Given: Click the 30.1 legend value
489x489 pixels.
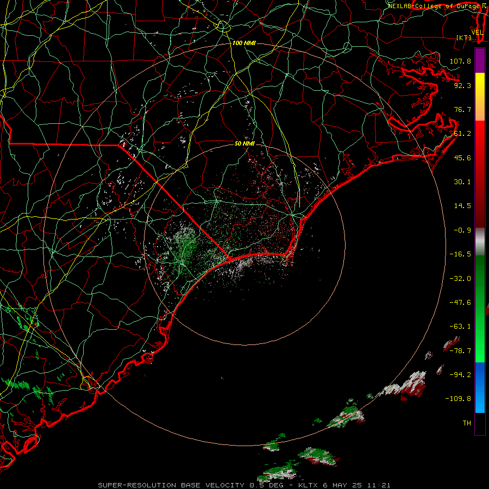Looking at the screenshot, I should point(462,182).
